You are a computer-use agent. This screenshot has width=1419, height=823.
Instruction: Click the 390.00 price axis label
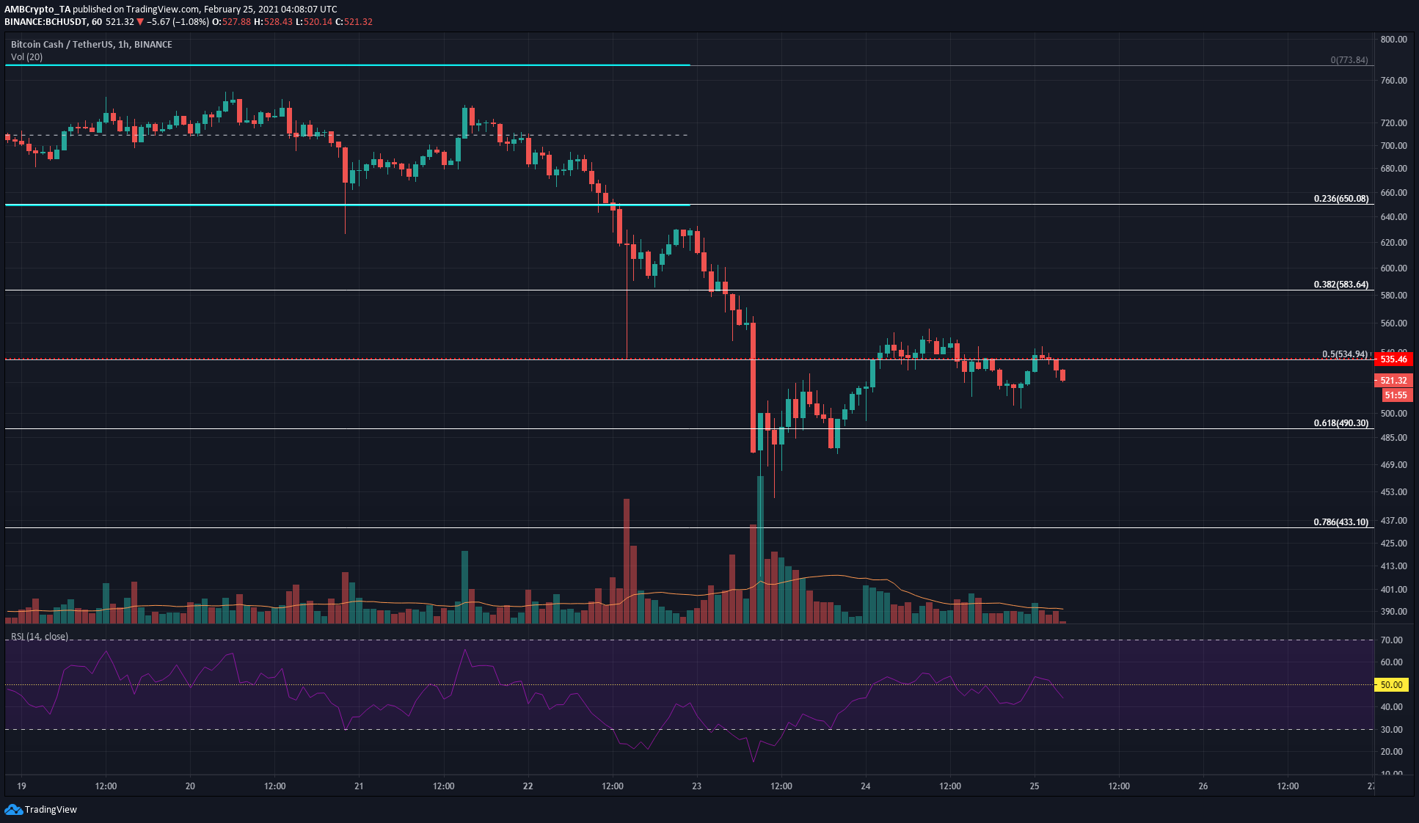[1393, 612]
